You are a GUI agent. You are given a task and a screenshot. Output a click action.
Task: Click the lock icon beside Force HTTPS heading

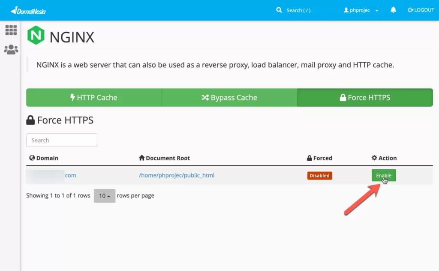[x=31, y=120]
